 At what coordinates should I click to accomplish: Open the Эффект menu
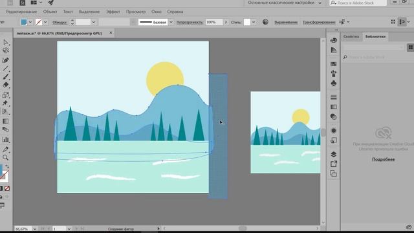tap(113, 12)
